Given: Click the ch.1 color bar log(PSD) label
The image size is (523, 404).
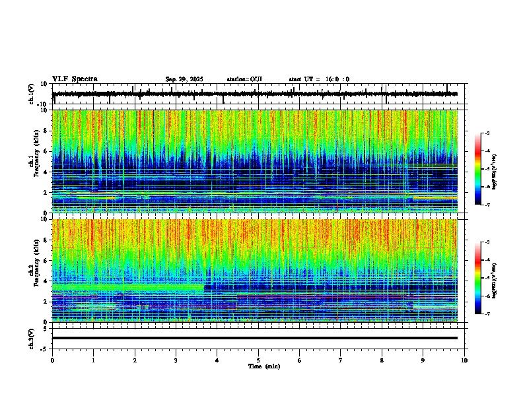Looking at the screenshot, I should (x=495, y=172).
